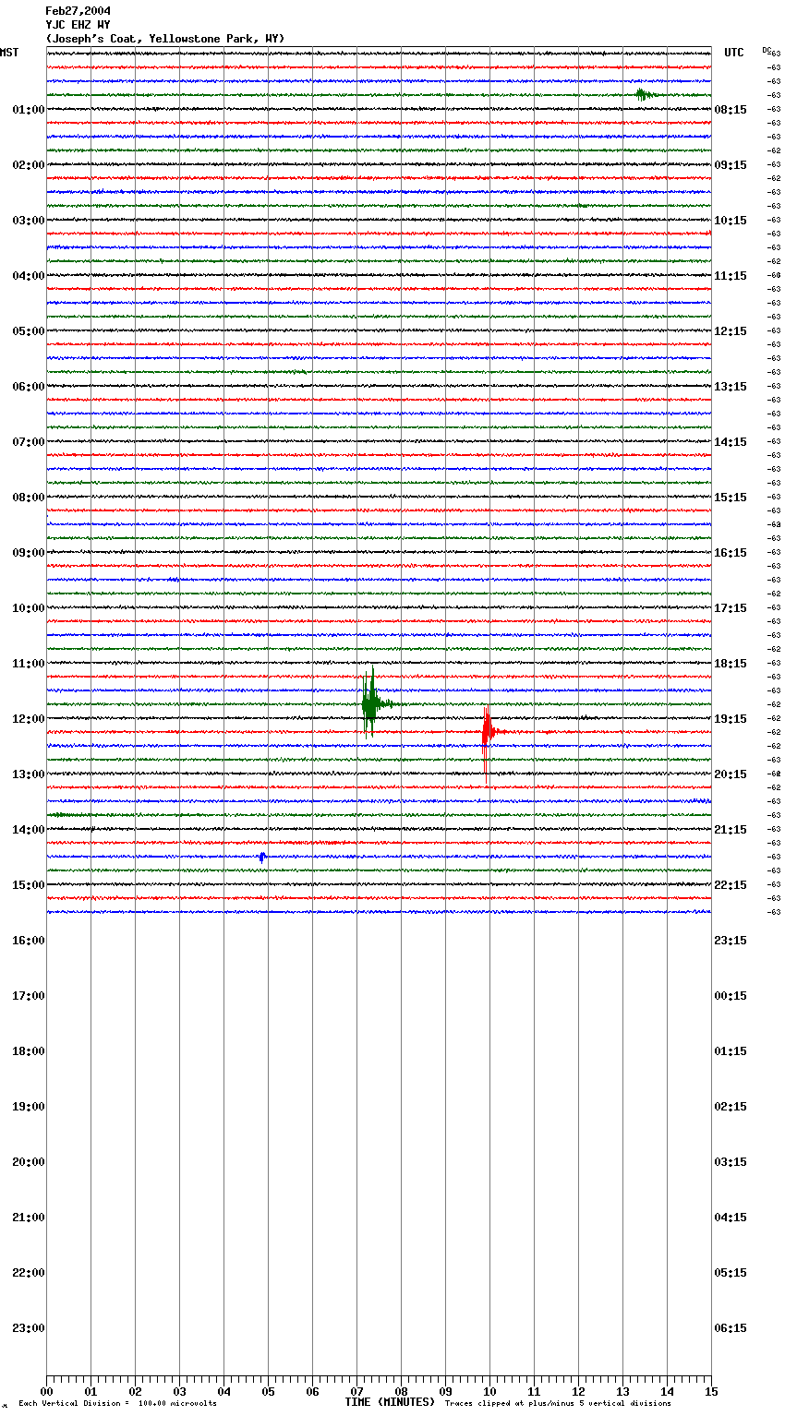Viewport: 785px width, 1416px height.
Task: Click the 18:15 UTC time label
Action: tap(731, 664)
